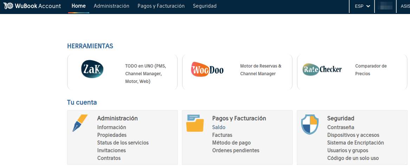Open the ASIS item in top bar
410x168 pixels.
coord(405,6)
